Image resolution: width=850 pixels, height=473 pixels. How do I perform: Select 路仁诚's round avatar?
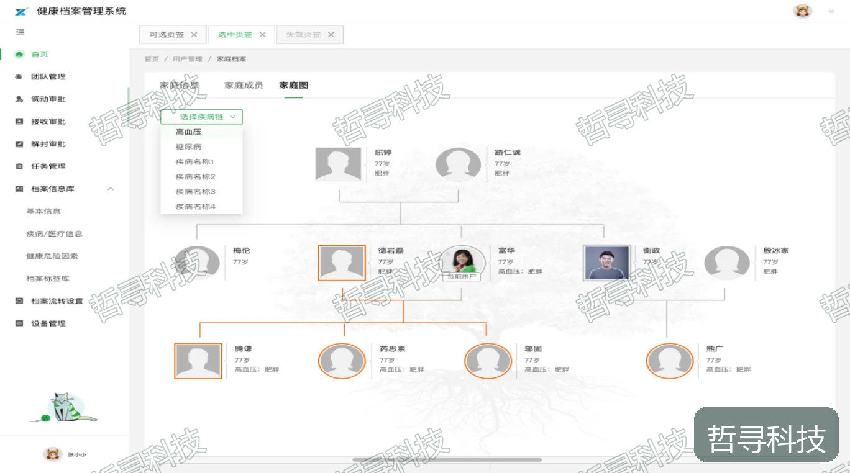pyautogui.click(x=459, y=164)
